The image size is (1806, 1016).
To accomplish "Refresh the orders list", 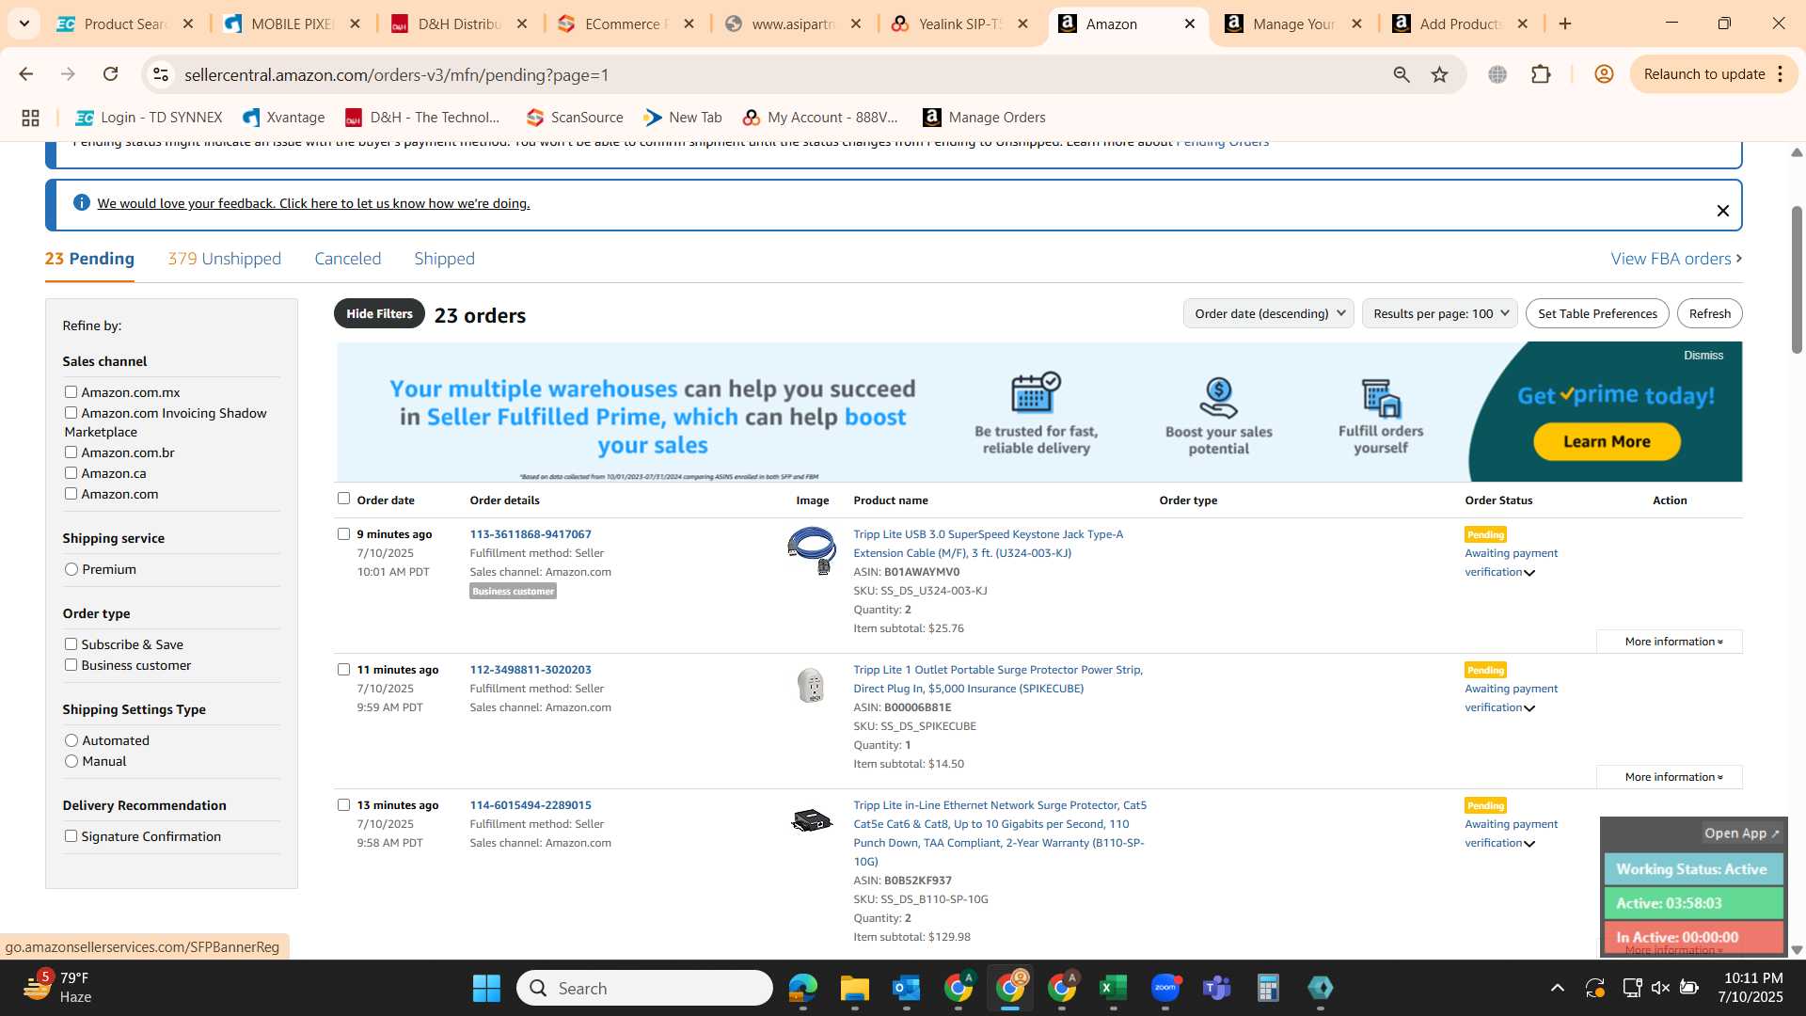I will pos(1709,313).
